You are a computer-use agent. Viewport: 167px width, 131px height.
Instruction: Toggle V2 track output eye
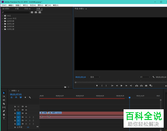pyautogui.click(x=26, y=110)
